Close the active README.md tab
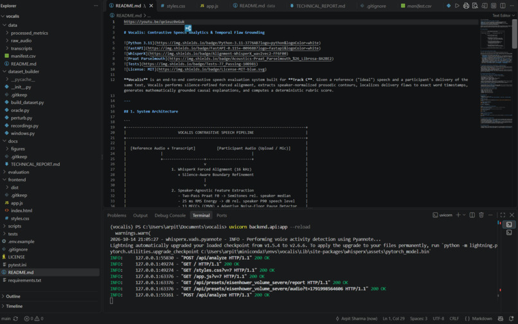 point(151,6)
